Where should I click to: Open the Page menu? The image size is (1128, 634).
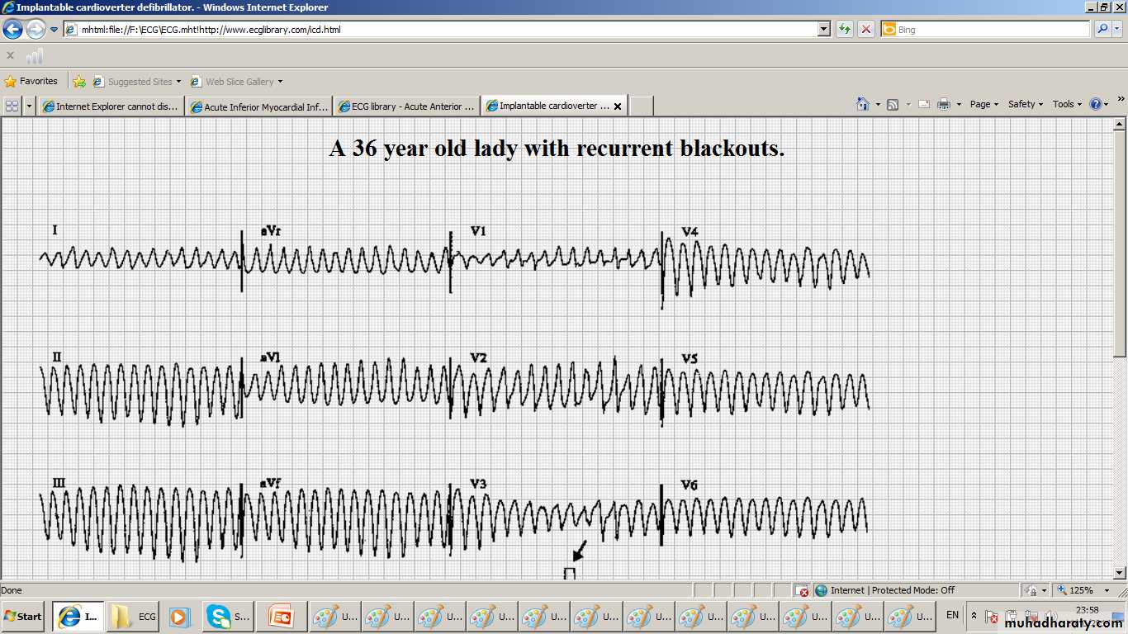coord(983,105)
